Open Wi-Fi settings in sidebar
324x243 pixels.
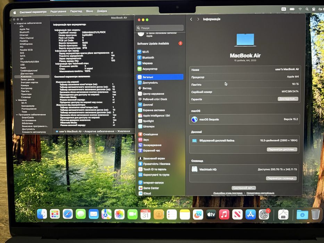[x=145, y=52]
